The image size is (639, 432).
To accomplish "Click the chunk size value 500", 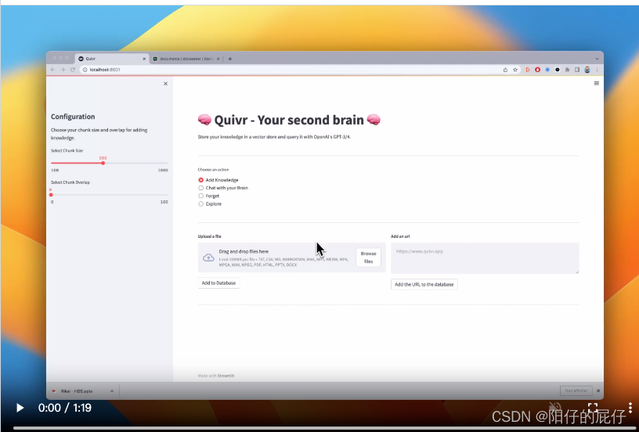I will tap(103, 158).
